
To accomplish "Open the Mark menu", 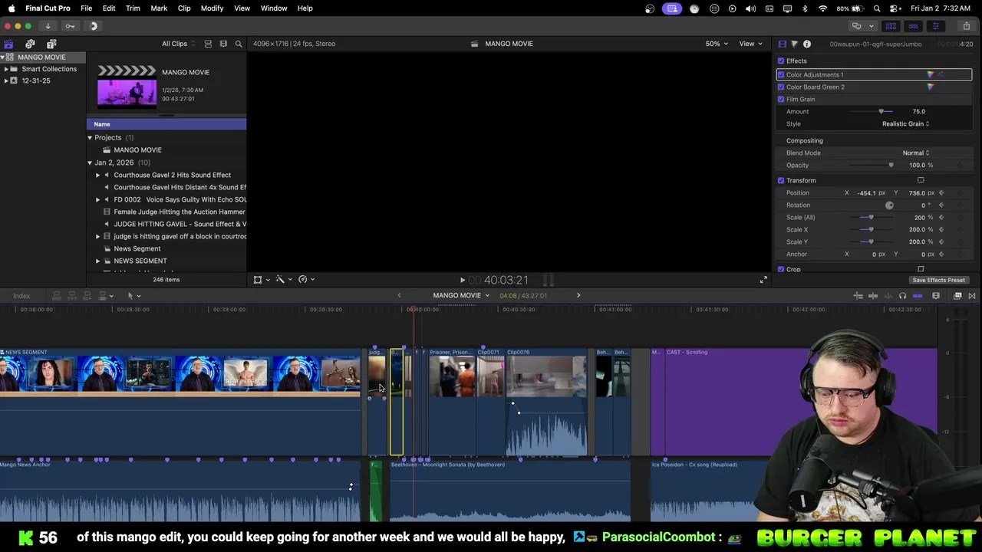I will click(159, 8).
